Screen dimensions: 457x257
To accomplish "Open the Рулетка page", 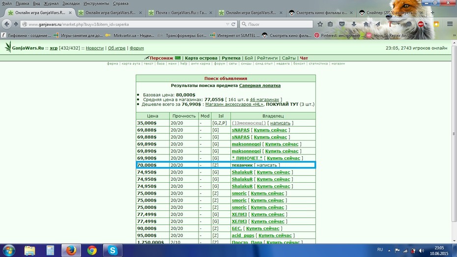I will click(231, 58).
